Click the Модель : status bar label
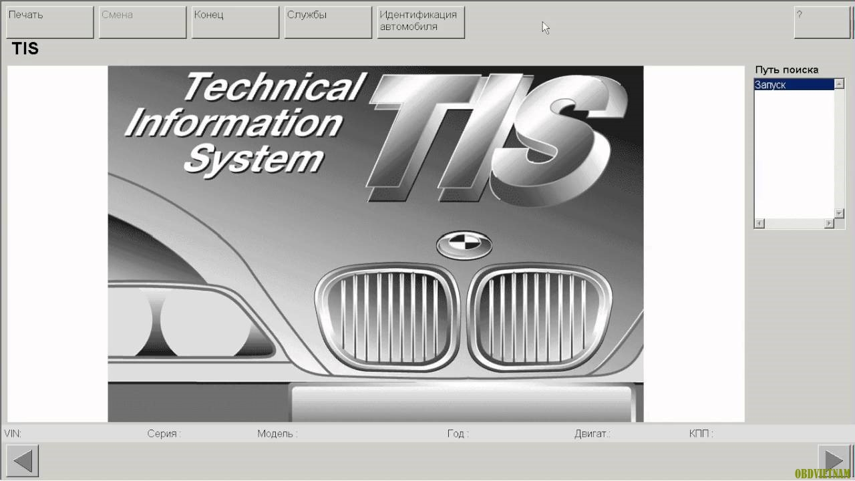Screen dimensions: 855x481 (277, 434)
